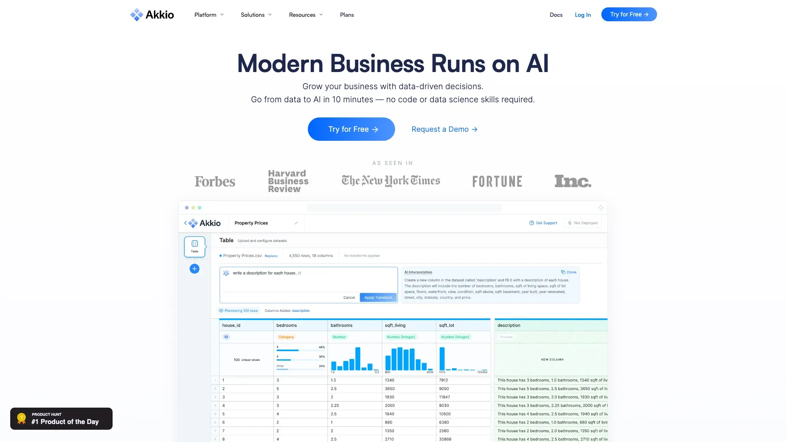Click the large hero Try for Free button
The image size is (786, 442).
pyautogui.click(x=351, y=129)
